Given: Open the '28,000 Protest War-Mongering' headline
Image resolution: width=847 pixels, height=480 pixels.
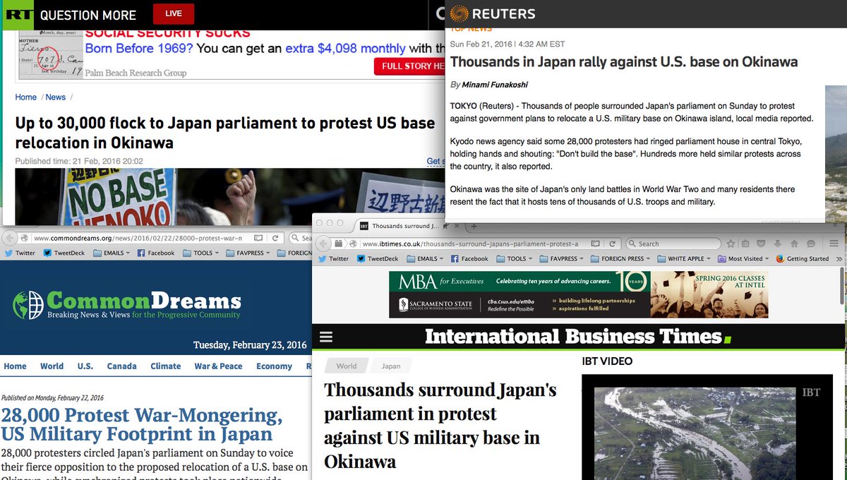Looking at the screenshot, I should click(x=142, y=424).
